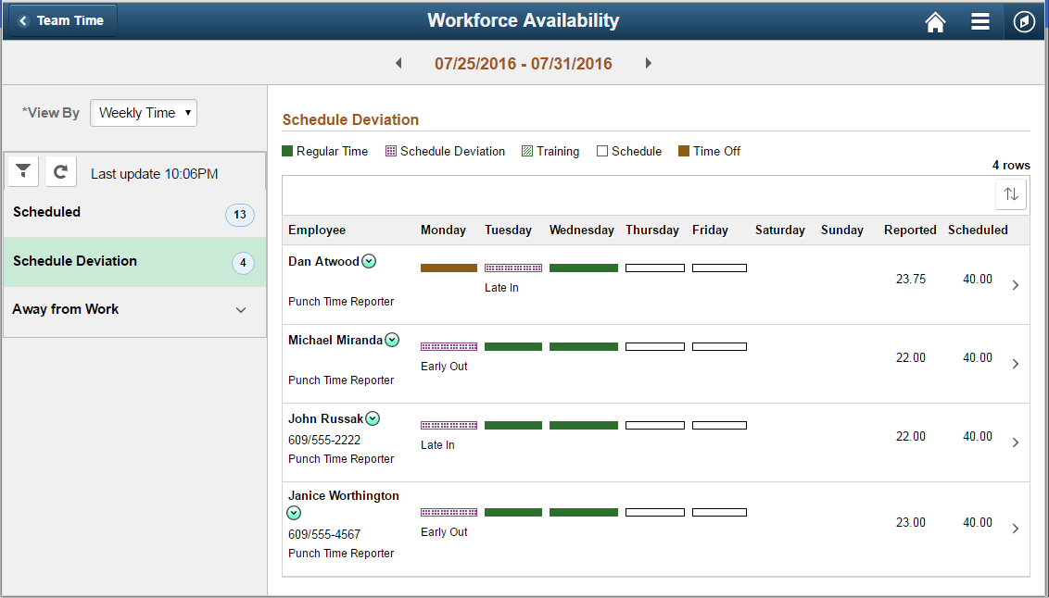The height and width of the screenshot is (598, 1049).
Task: Refresh the workforce data
Action: 60,171
